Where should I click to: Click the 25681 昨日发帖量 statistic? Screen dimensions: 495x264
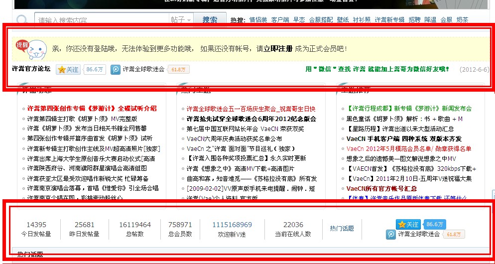tap(84, 229)
